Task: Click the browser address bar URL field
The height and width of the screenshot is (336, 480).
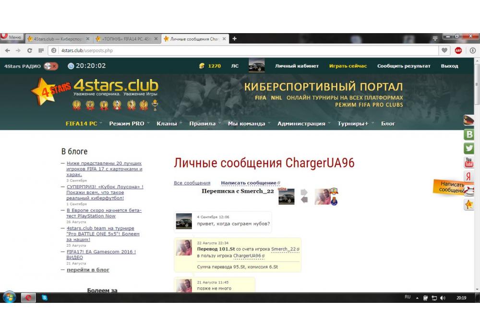Action: click(x=240, y=50)
